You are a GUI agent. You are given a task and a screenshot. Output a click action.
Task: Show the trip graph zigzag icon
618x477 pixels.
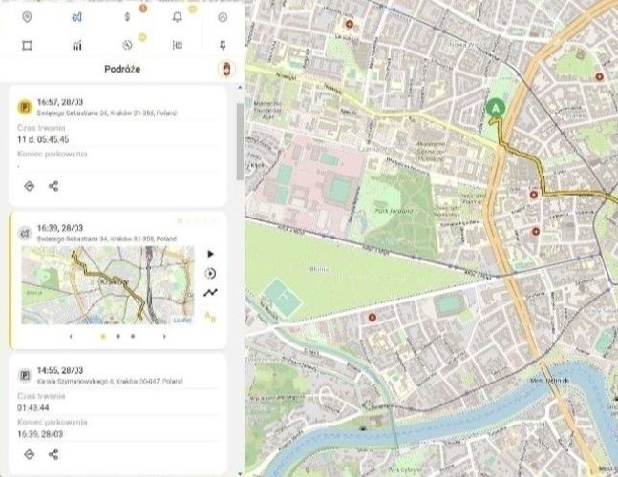(x=211, y=293)
